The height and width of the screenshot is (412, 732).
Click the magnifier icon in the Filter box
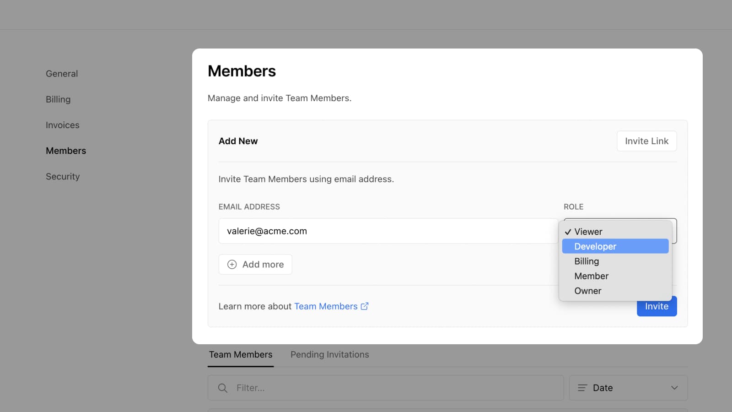pyautogui.click(x=223, y=388)
